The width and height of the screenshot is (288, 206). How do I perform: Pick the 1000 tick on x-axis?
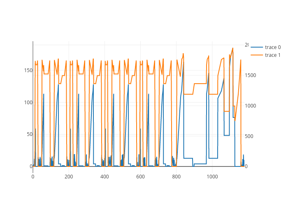click(x=212, y=176)
